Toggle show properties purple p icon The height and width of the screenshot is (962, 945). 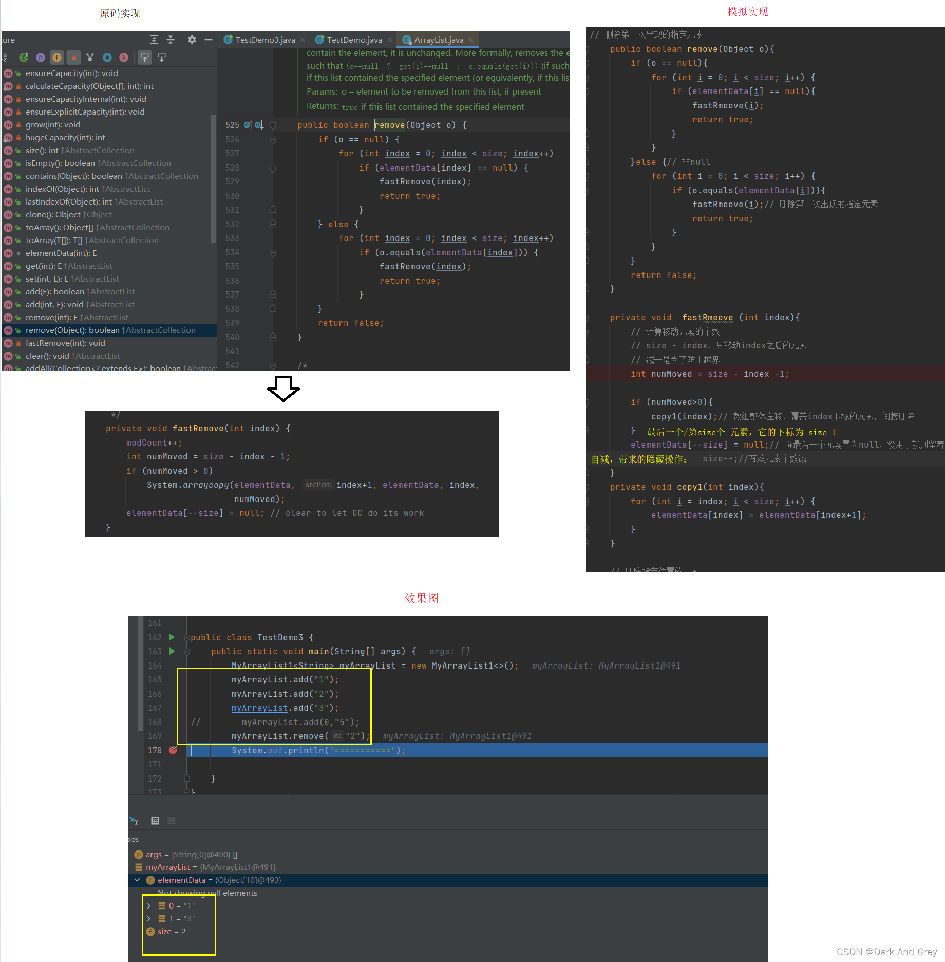pos(41,58)
